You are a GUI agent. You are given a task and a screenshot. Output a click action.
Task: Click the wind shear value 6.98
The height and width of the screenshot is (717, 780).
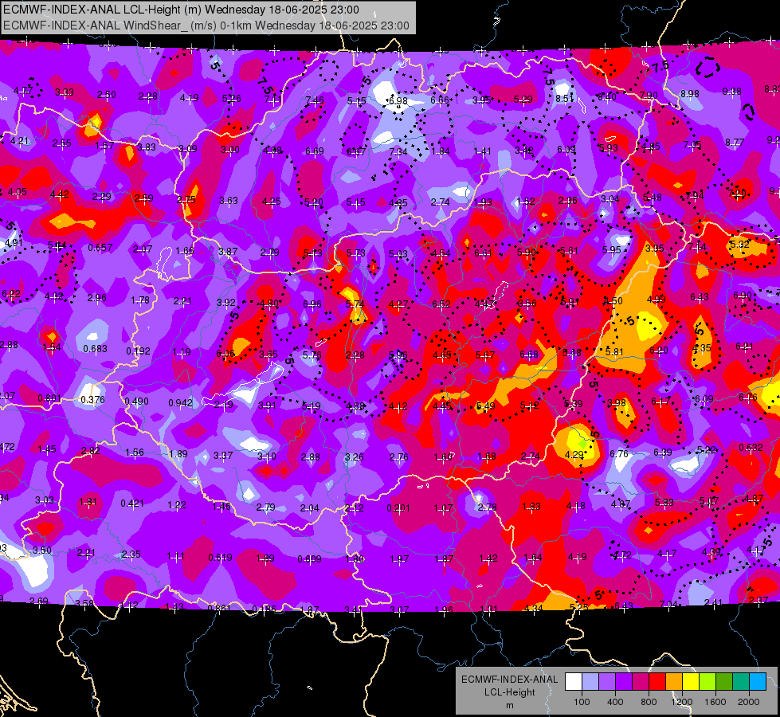(398, 101)
